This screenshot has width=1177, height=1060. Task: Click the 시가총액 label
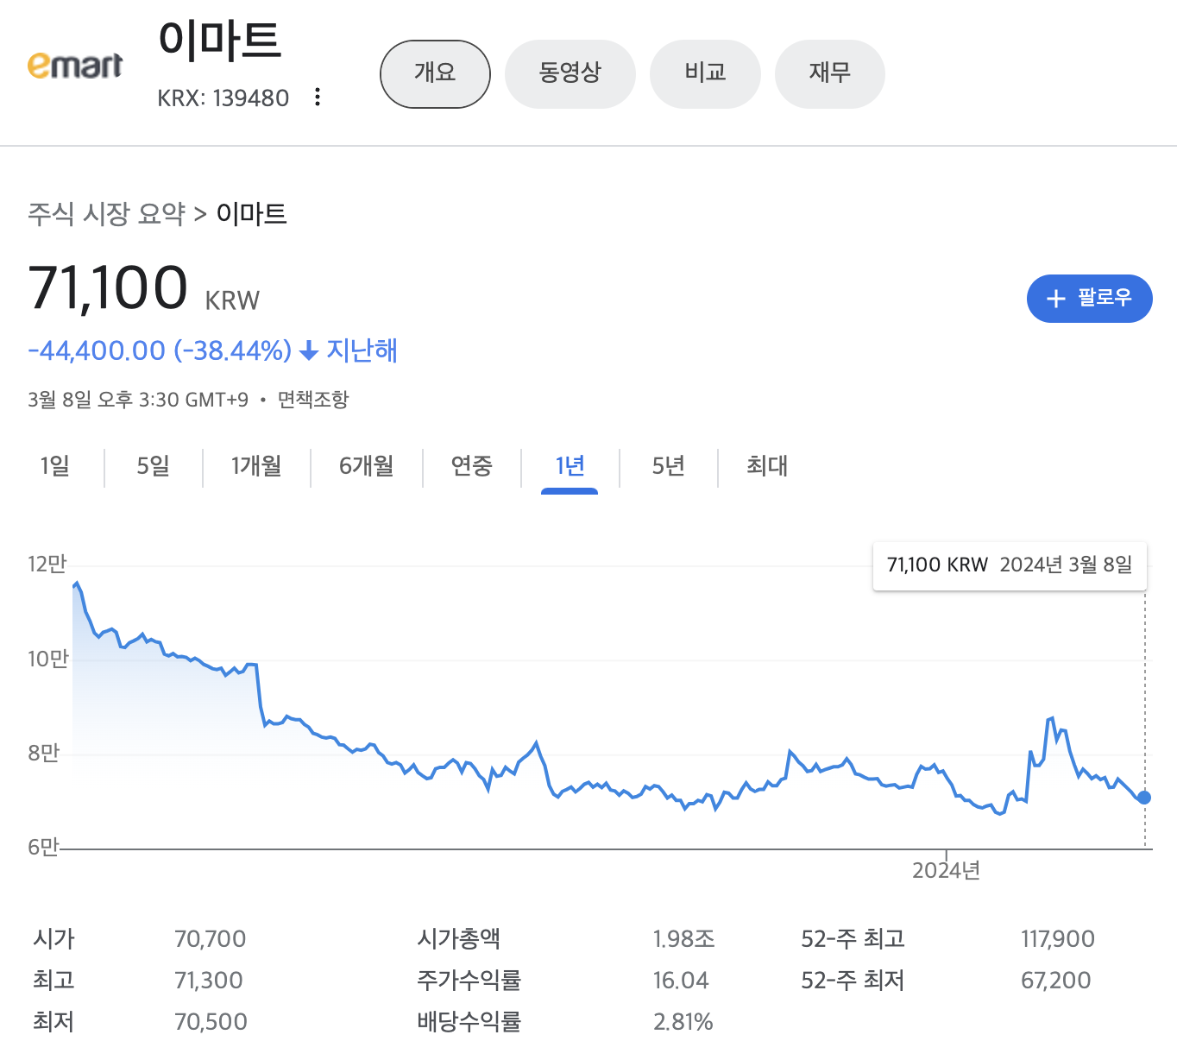[459, 939]
